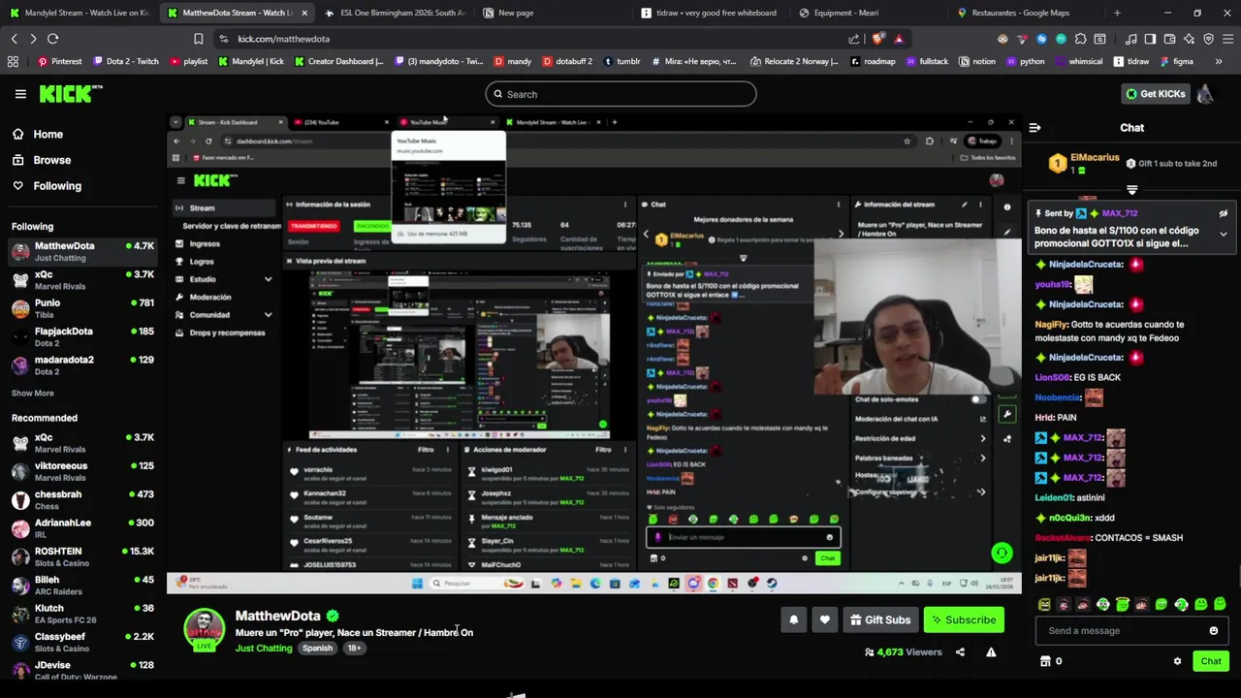The image size is (1241, 698).
Task: Bookmark this page icon
Action: (198, 39)
